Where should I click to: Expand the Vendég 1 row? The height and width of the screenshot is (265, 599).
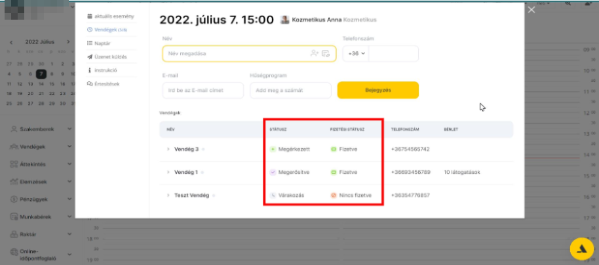(168, 172)
